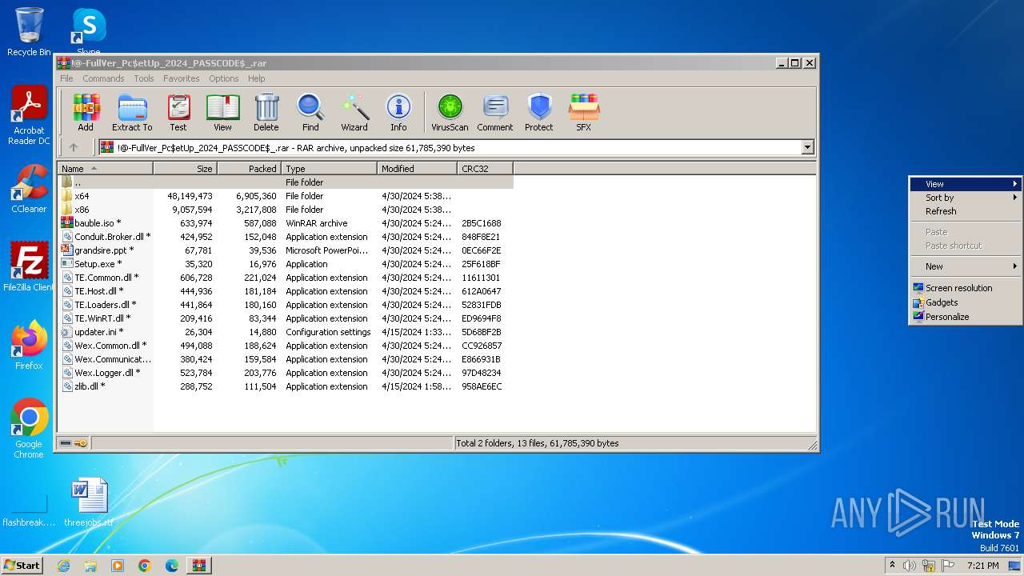The image size is (1024, 576).
Task: Open the Help menu
Action: point(256,78)
